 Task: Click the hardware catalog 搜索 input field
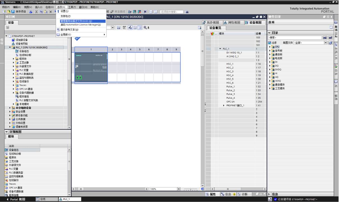[x=295, y=38]
